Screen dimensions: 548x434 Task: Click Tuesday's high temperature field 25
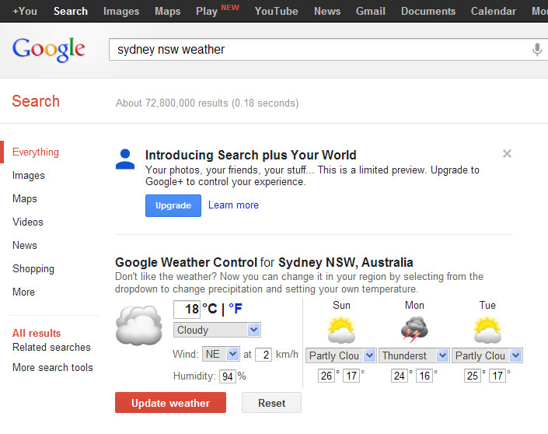coord(473,376)
